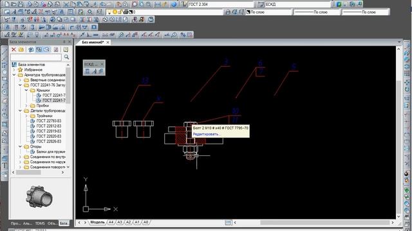The image size is (412, 231).
Task: Collapse the Арматура трубопроводов node
Action: [14, 75]
